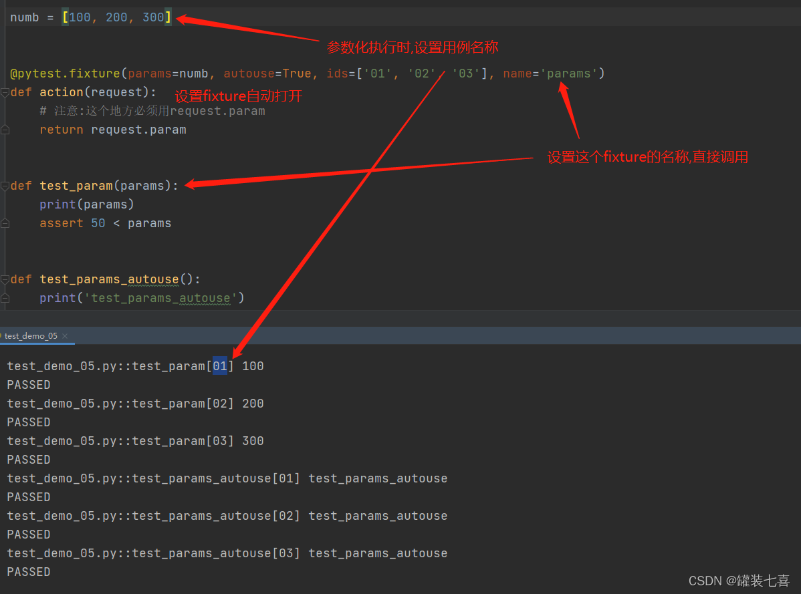Click the assert 50 < params line
Screen dimensions: 801x594
coord(105,224)
